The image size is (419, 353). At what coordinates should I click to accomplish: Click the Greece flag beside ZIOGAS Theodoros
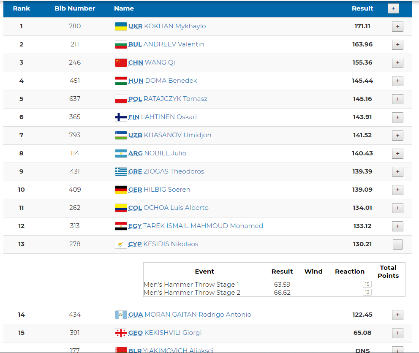pyautogui.click(x=121, y=172)
